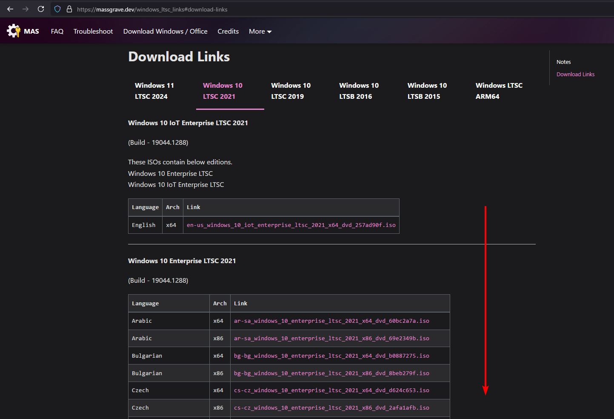The width and height of the screenshot is (614, 419).
Task: Expand the More dropdown menu
Action: tap(260, 32)
